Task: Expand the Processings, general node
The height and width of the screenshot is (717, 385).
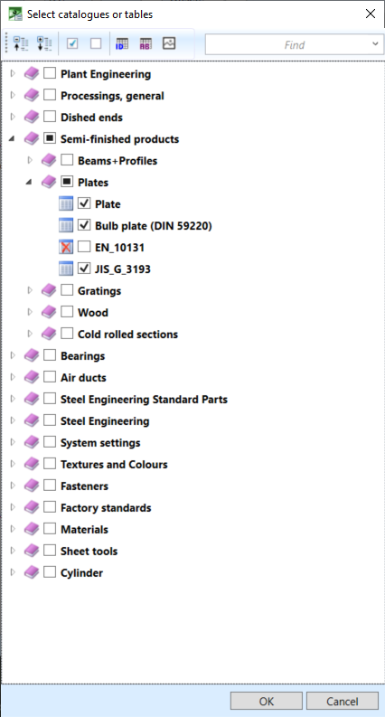Action: pyautogui.click(x=13, y=95)
